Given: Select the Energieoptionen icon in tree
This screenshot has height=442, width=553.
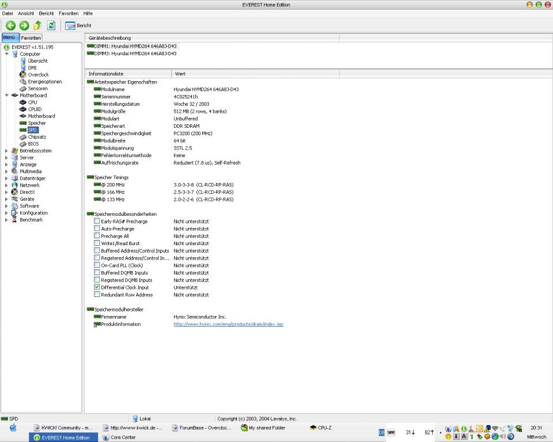Looking at the screenshot, I should pyautogui.click(x=23, y=81).
